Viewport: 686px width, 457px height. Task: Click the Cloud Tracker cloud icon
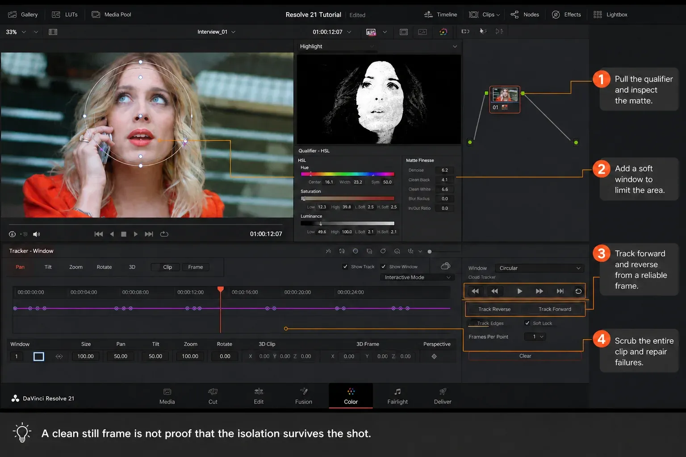click(x=445, y=266)
